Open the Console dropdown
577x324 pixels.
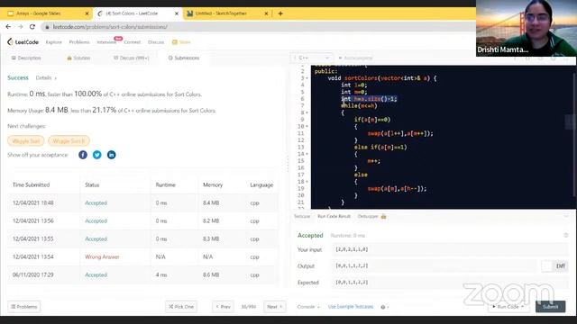308,307
